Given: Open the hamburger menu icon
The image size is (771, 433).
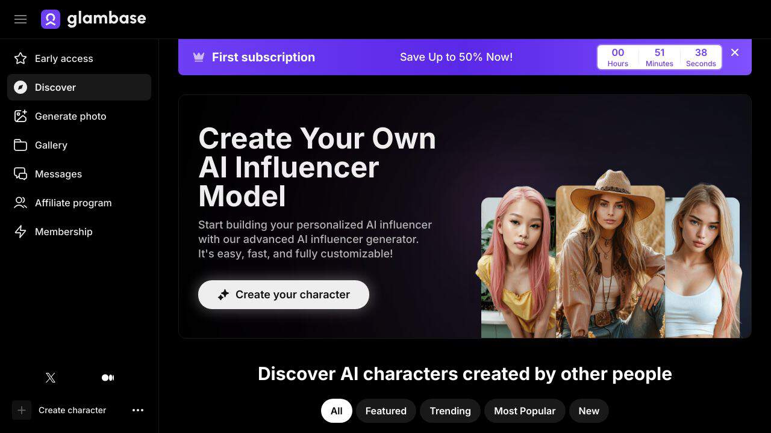Looking at the screenshot, I should click(x=20, y=19).
